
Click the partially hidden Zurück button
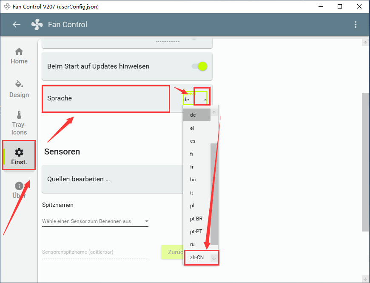(x=172, y=252)
